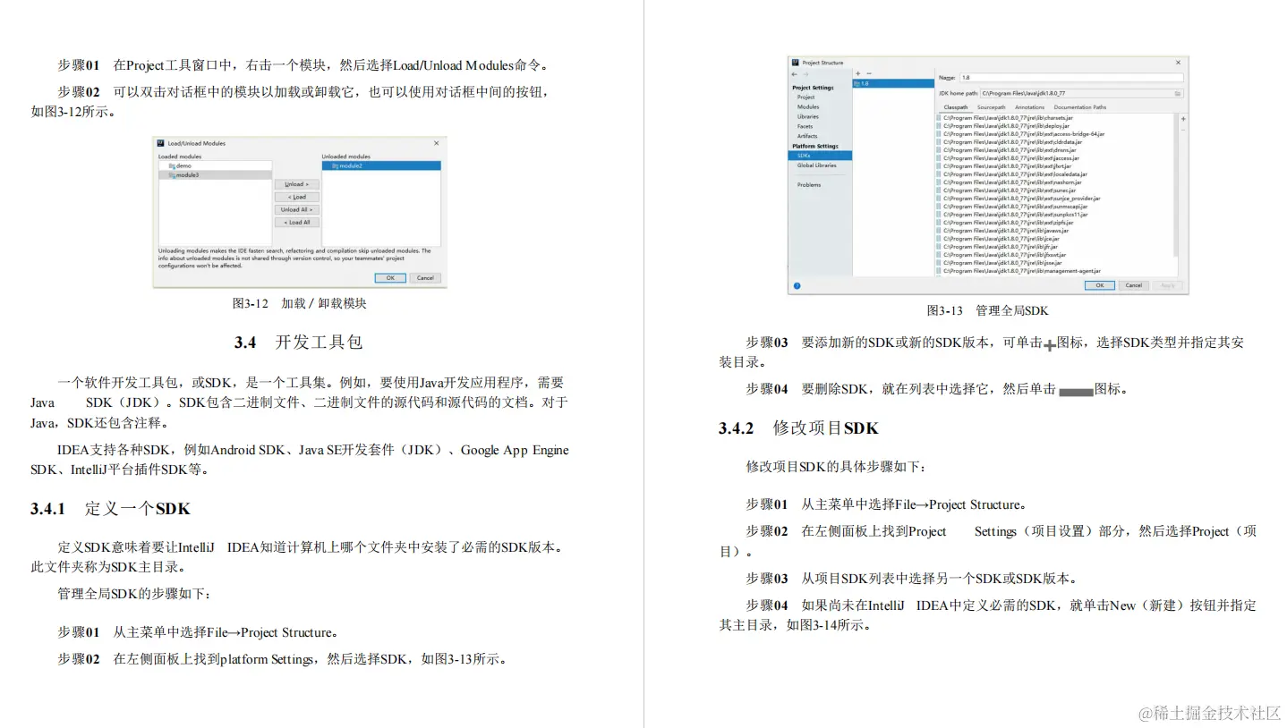The image size is (1287, 728).
Task: Click the < Load button
Action: click(297, 197)
